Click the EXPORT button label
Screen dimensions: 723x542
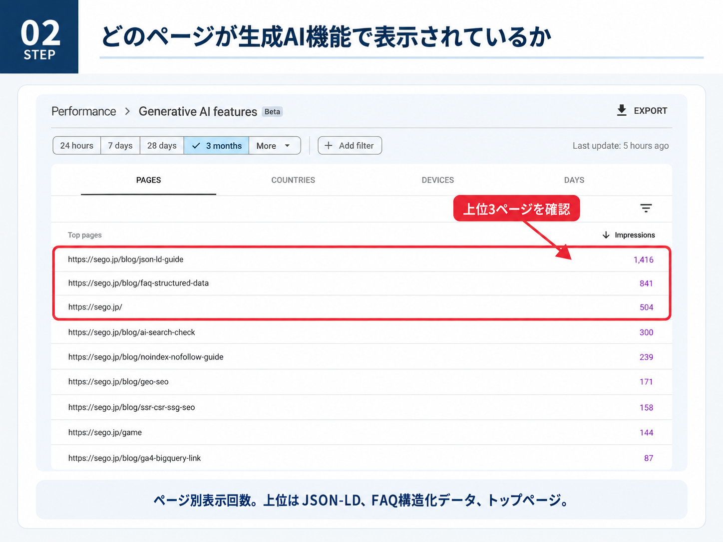pyautogui.click(x=651, y=111)
